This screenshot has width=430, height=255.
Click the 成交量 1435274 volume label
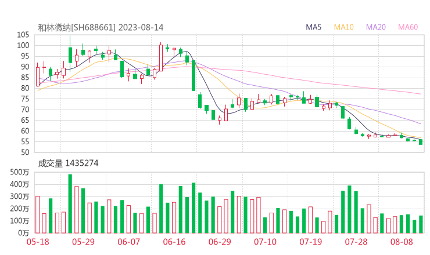coord(68,163)
